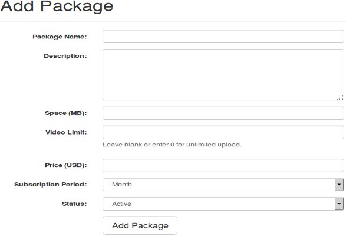Open the Status dropdown showing Active
Viewport: 346px width, 236px height.
pos(223,204)
